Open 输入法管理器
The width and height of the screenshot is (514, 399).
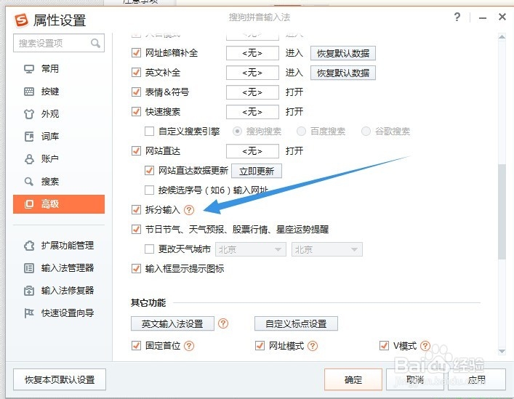coord(68,268)
